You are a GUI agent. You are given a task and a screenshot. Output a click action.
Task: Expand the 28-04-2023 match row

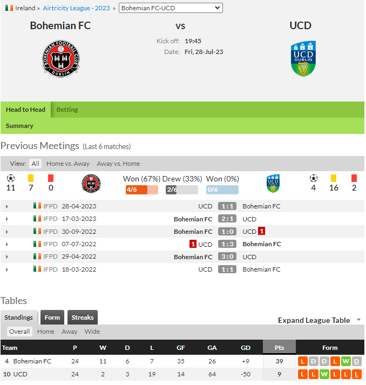7,206
